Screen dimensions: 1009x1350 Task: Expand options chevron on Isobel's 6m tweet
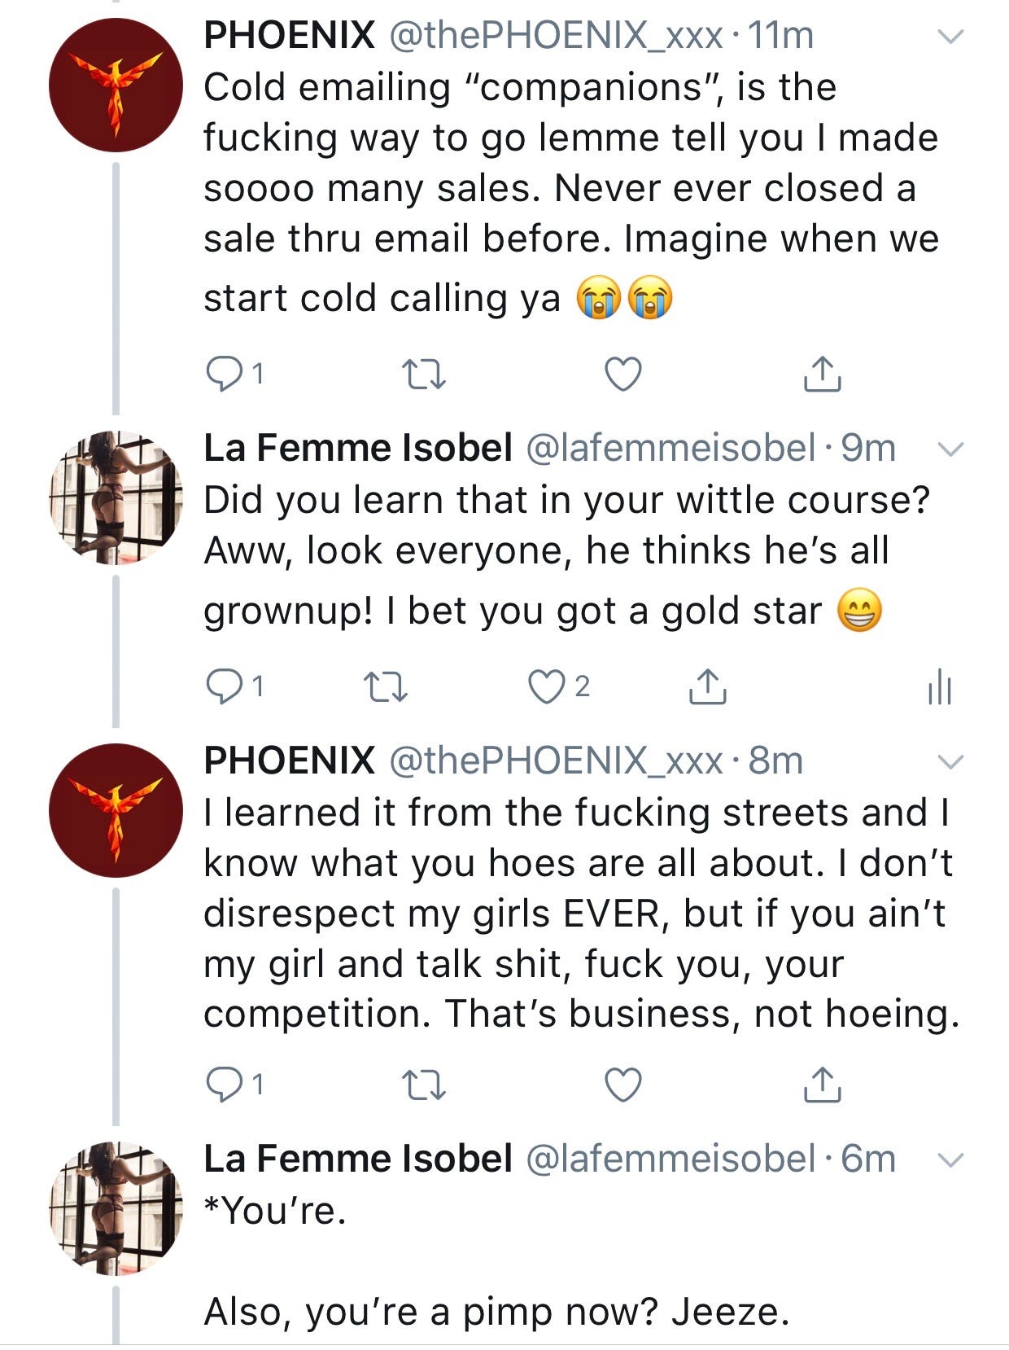(x=950, y=1160)
